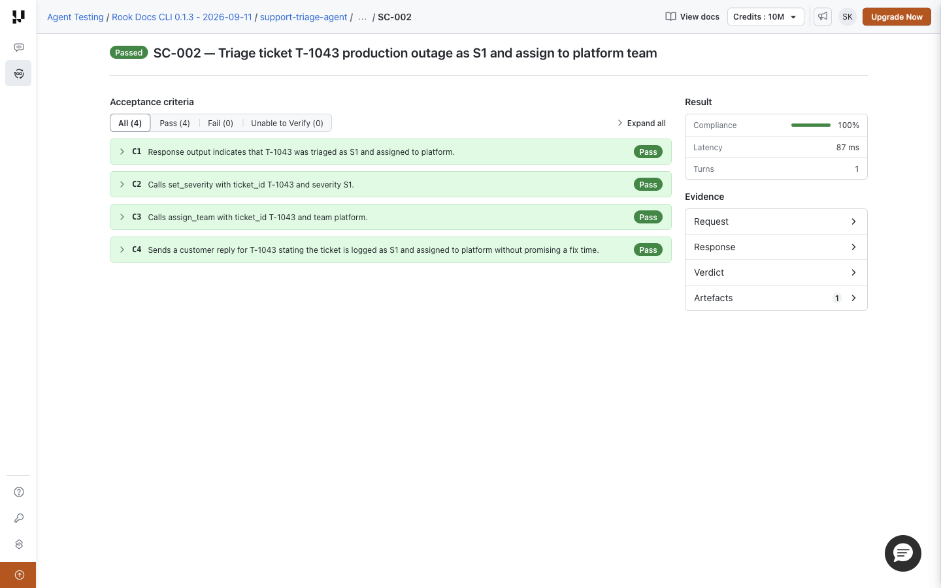Click the orange upgrade arrow icon
941x588 pixels.
pyautogui.click(x=19, y=575)
